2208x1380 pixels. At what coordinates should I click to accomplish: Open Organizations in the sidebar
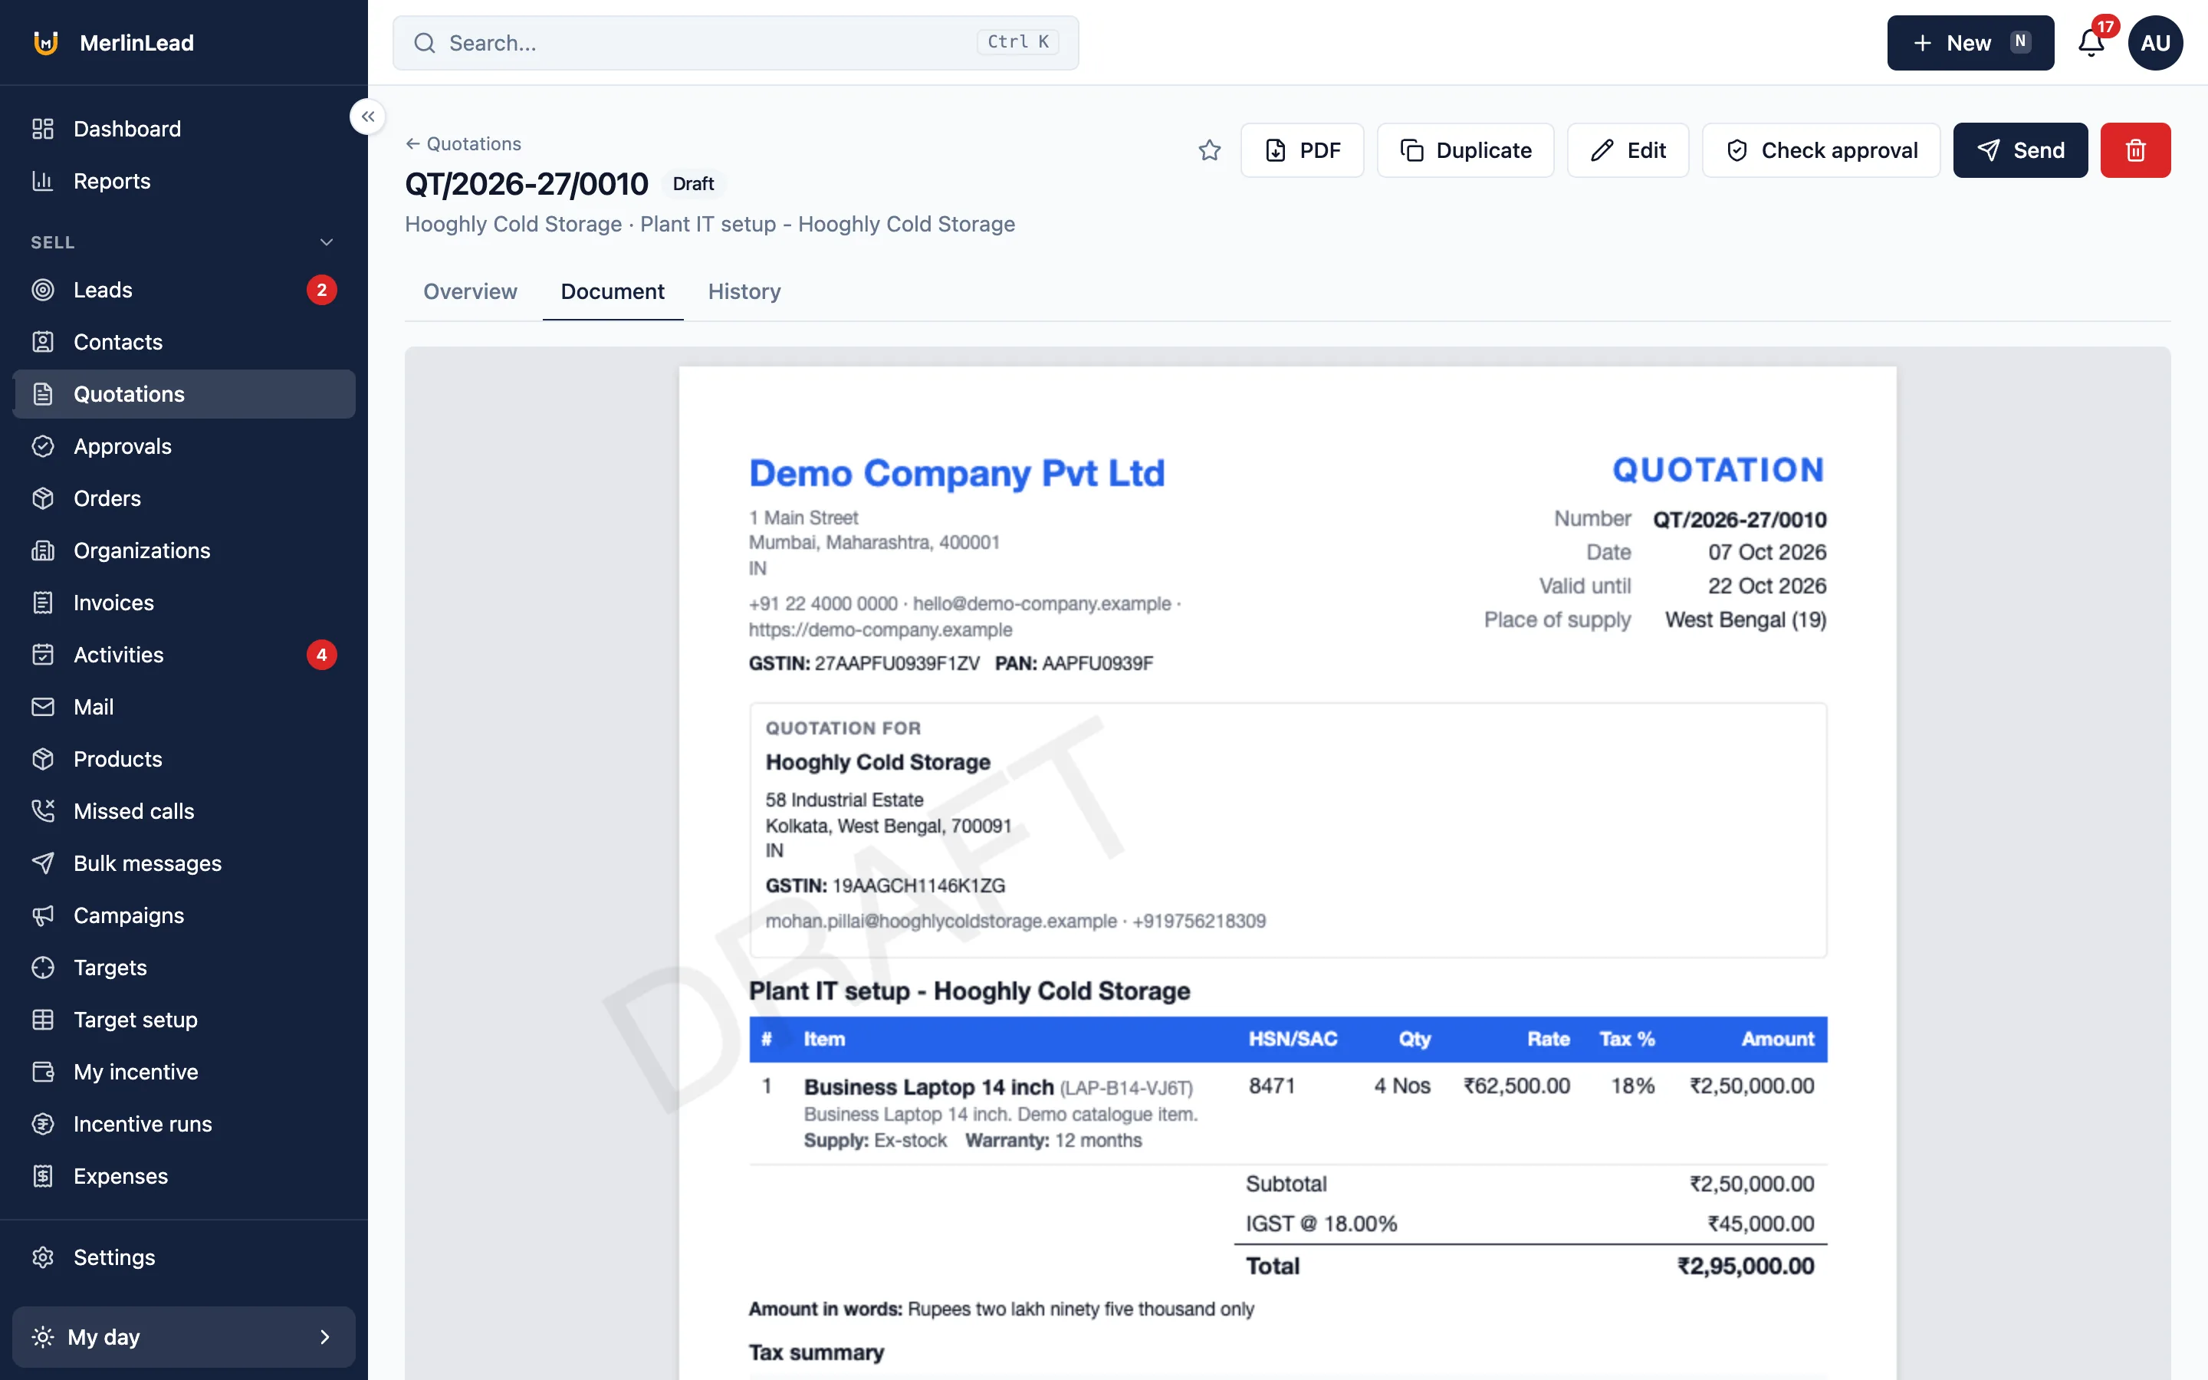(184, 550)
